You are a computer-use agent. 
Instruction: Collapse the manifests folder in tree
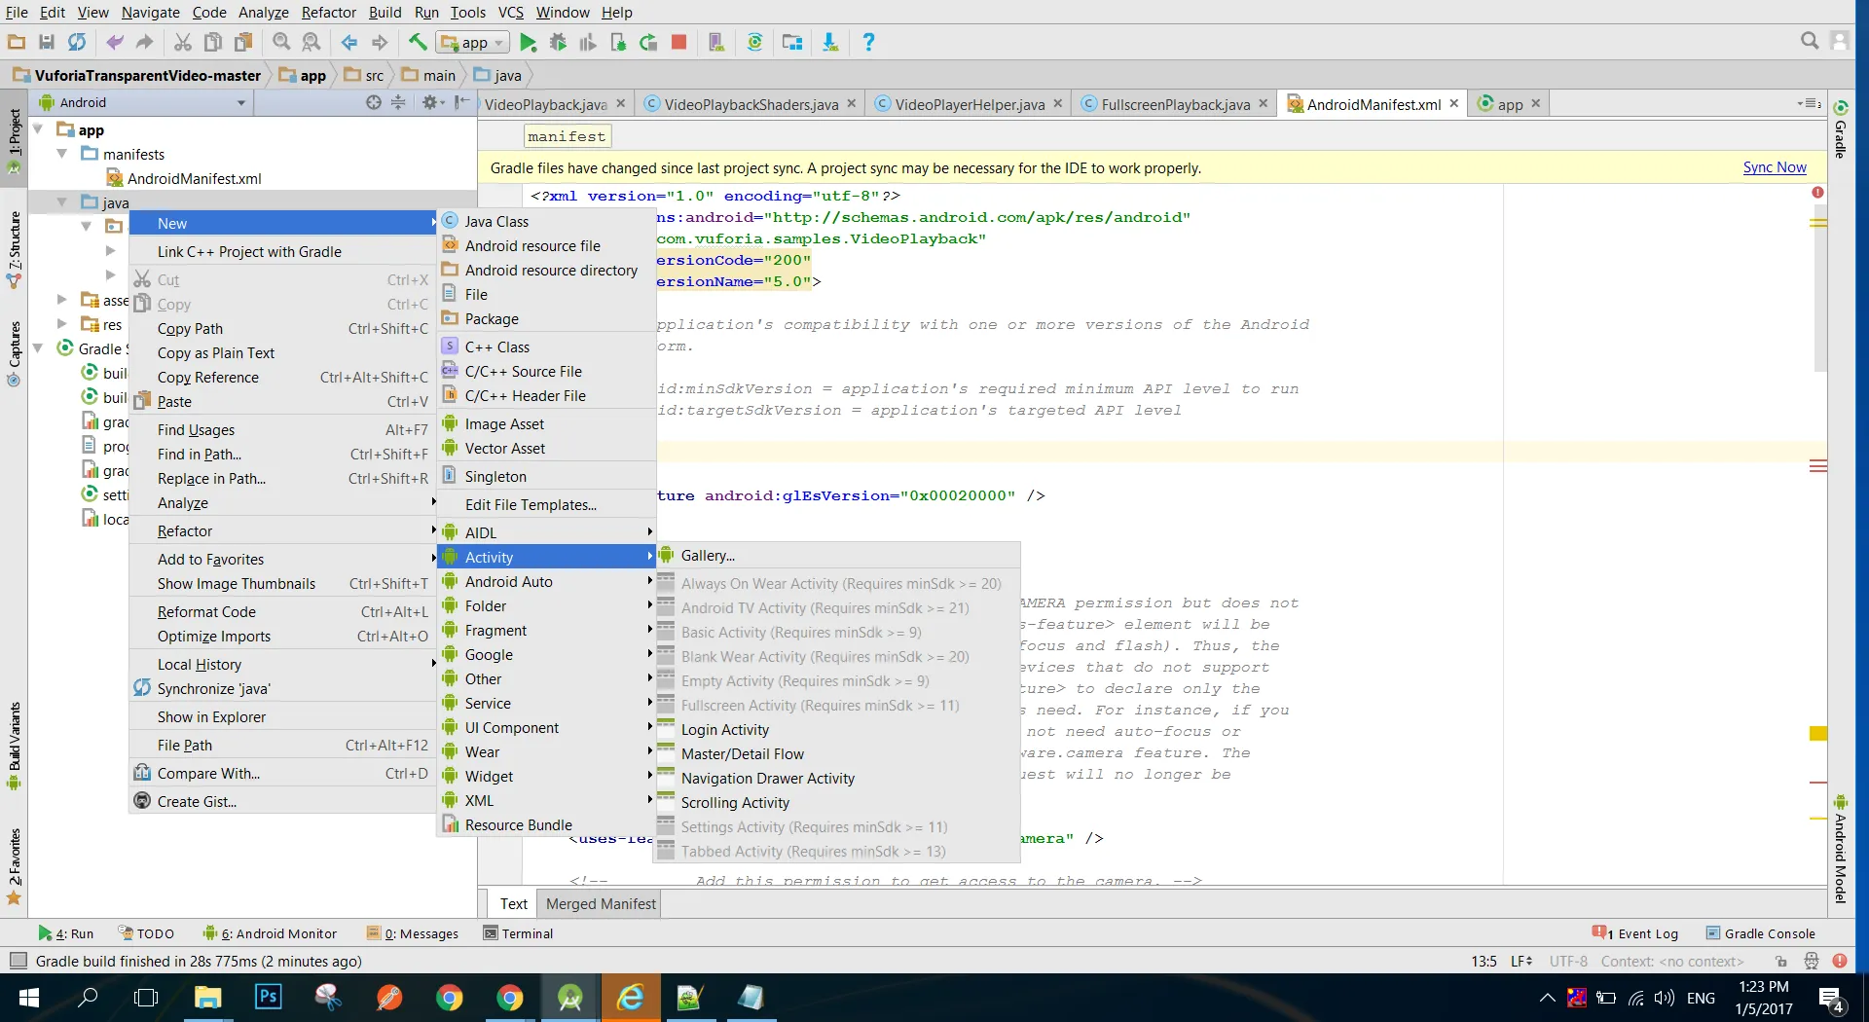coord(62,154)
